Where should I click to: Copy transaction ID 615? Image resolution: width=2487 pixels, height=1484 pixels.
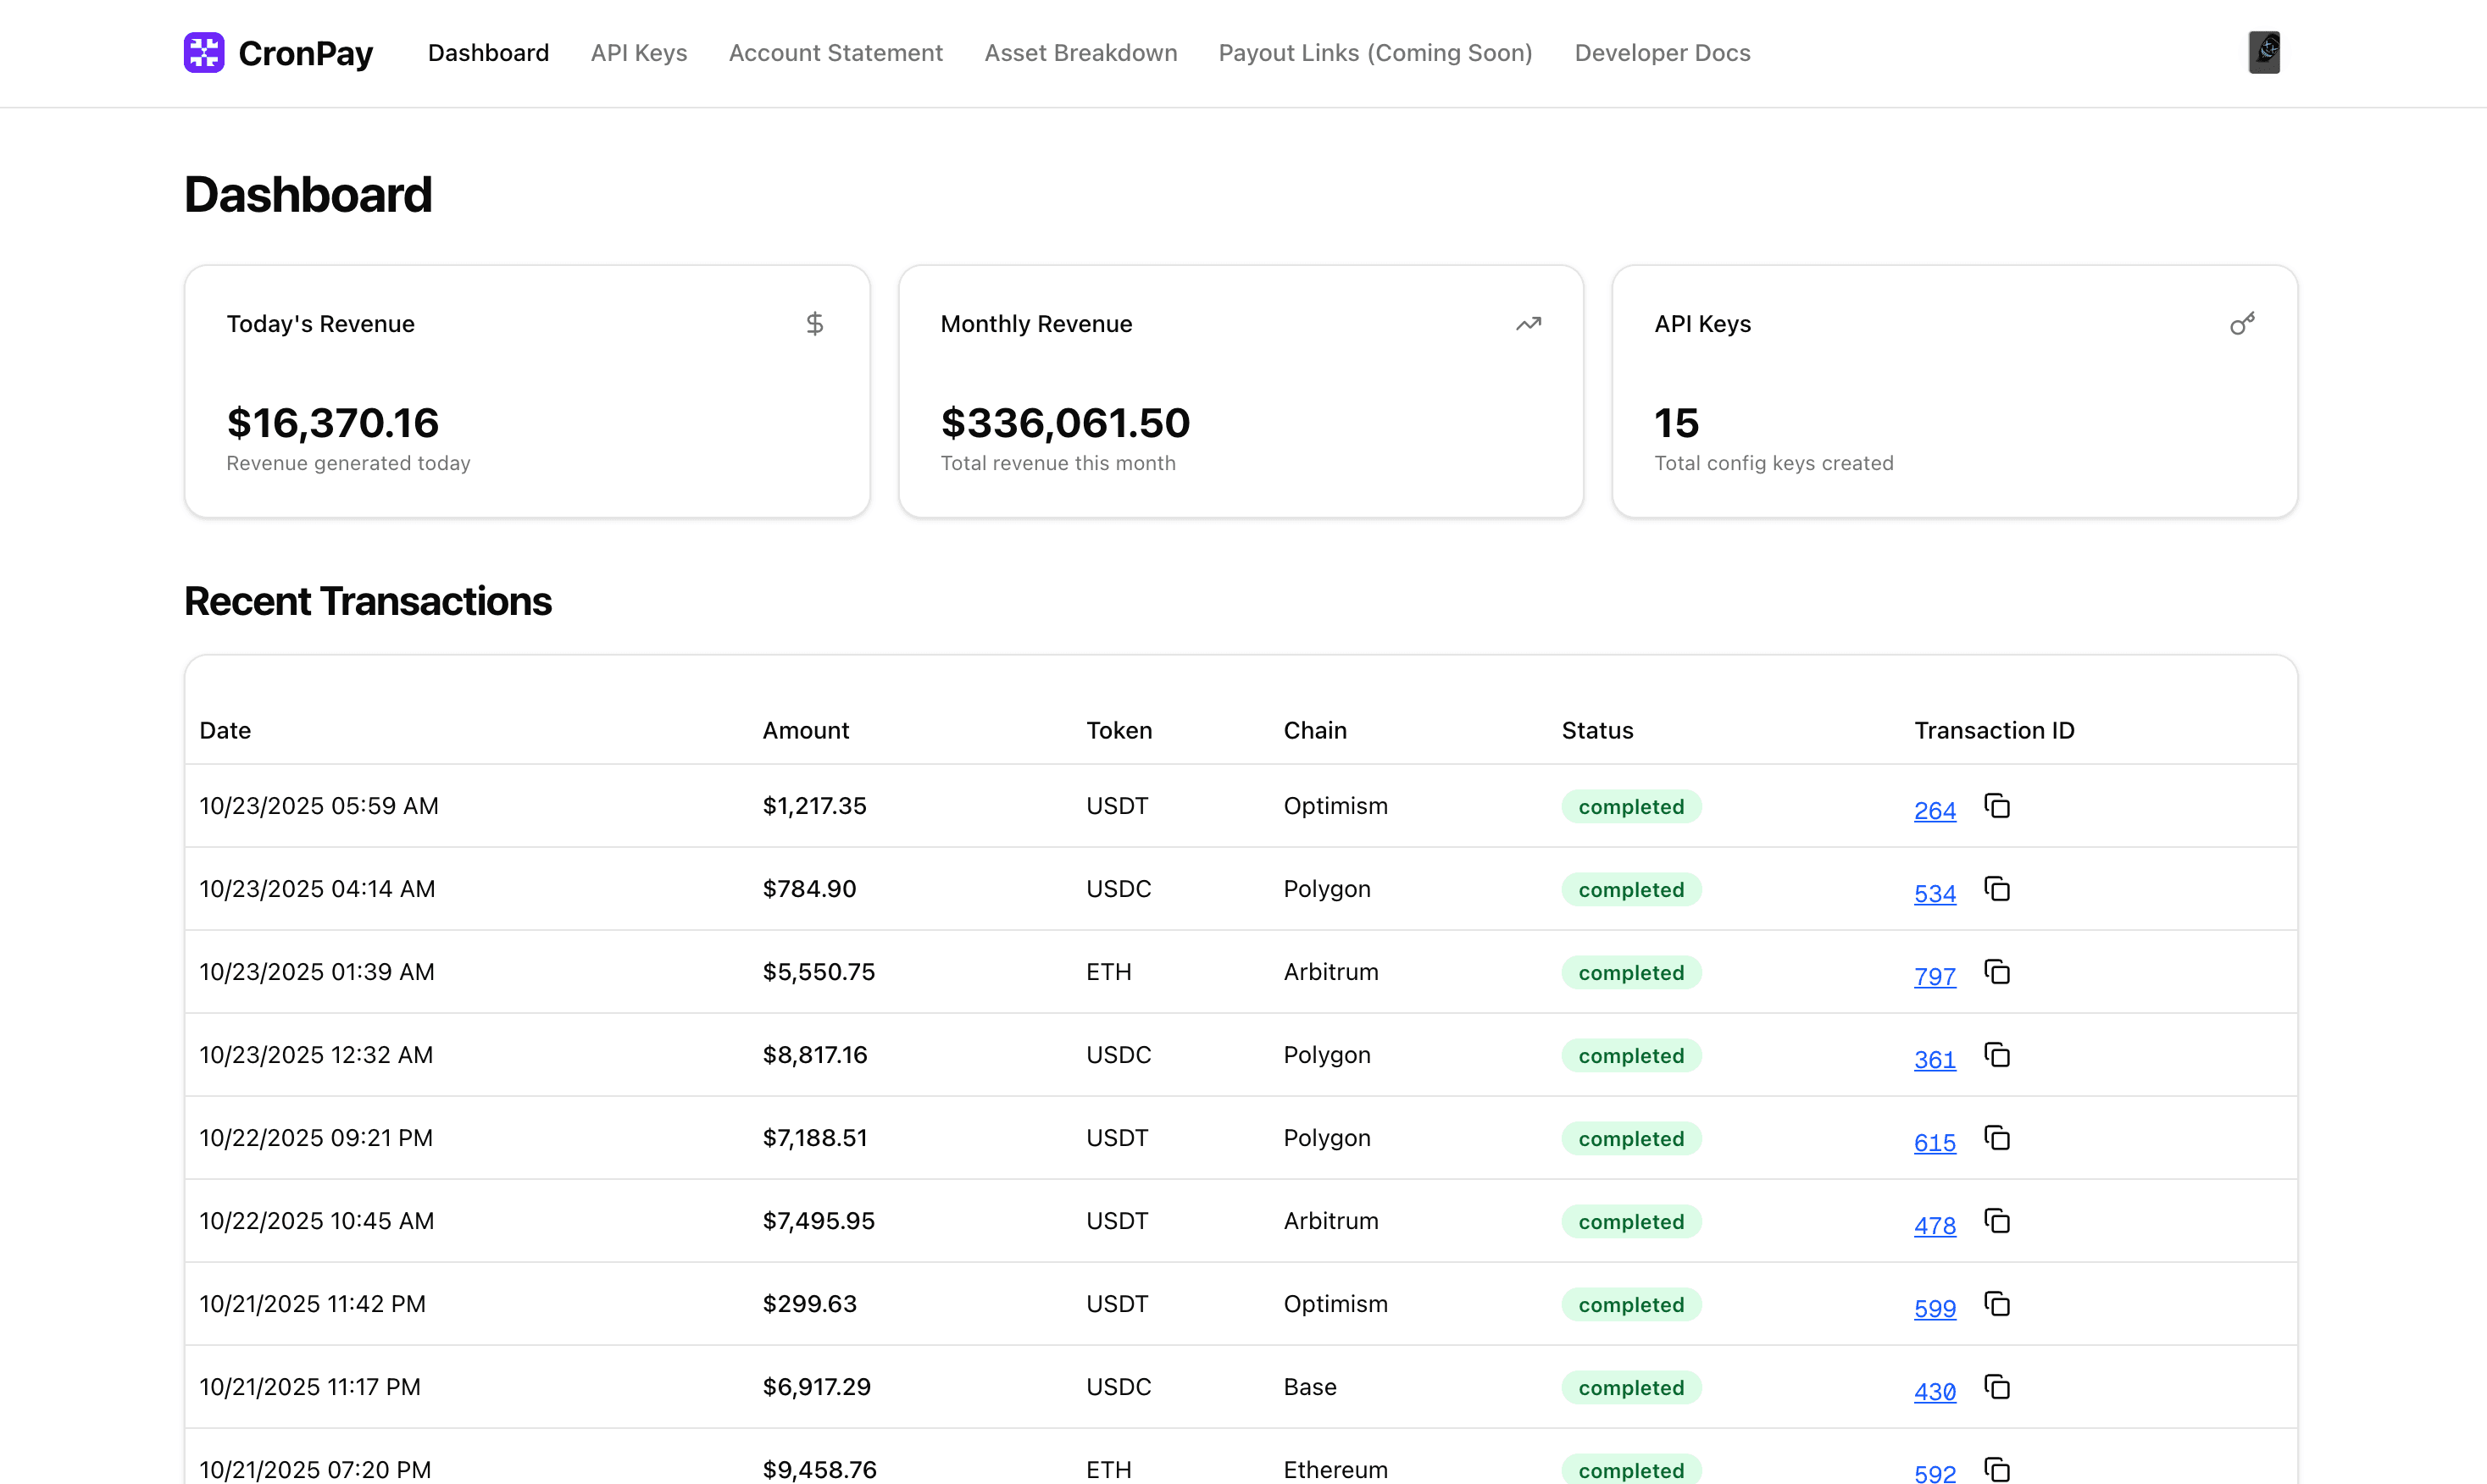click(1997, 1138)
